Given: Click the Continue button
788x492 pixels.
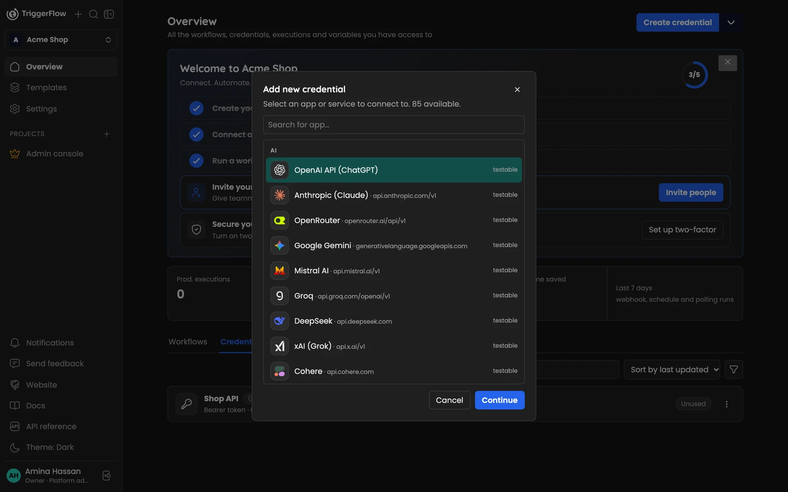Looking at the screenshot, I should pyautogui.click(x=500, y=400).
